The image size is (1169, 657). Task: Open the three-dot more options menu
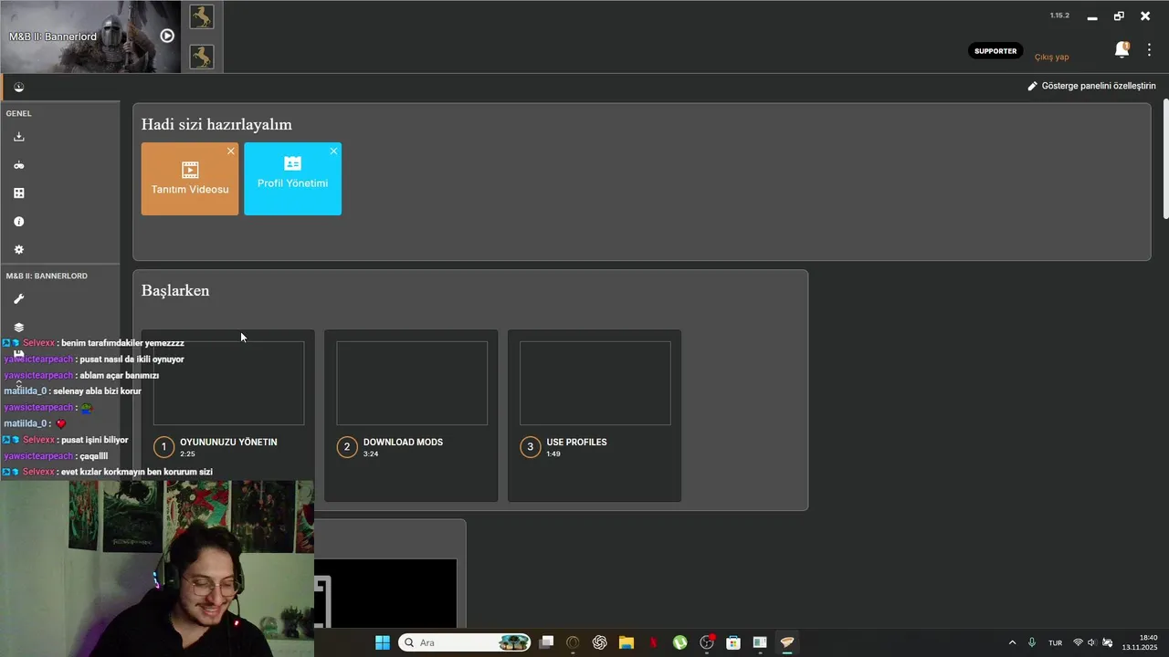pos(1149,50)
